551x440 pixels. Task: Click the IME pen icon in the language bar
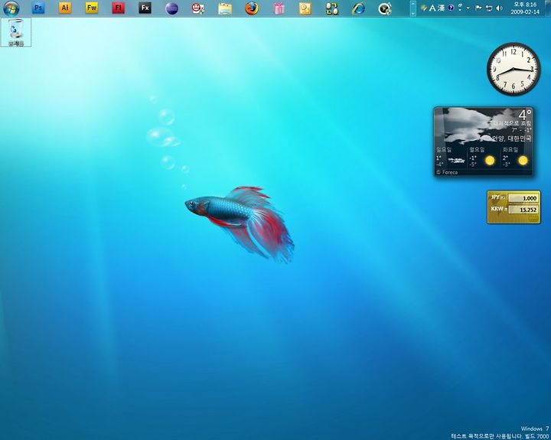click(424, 8)
